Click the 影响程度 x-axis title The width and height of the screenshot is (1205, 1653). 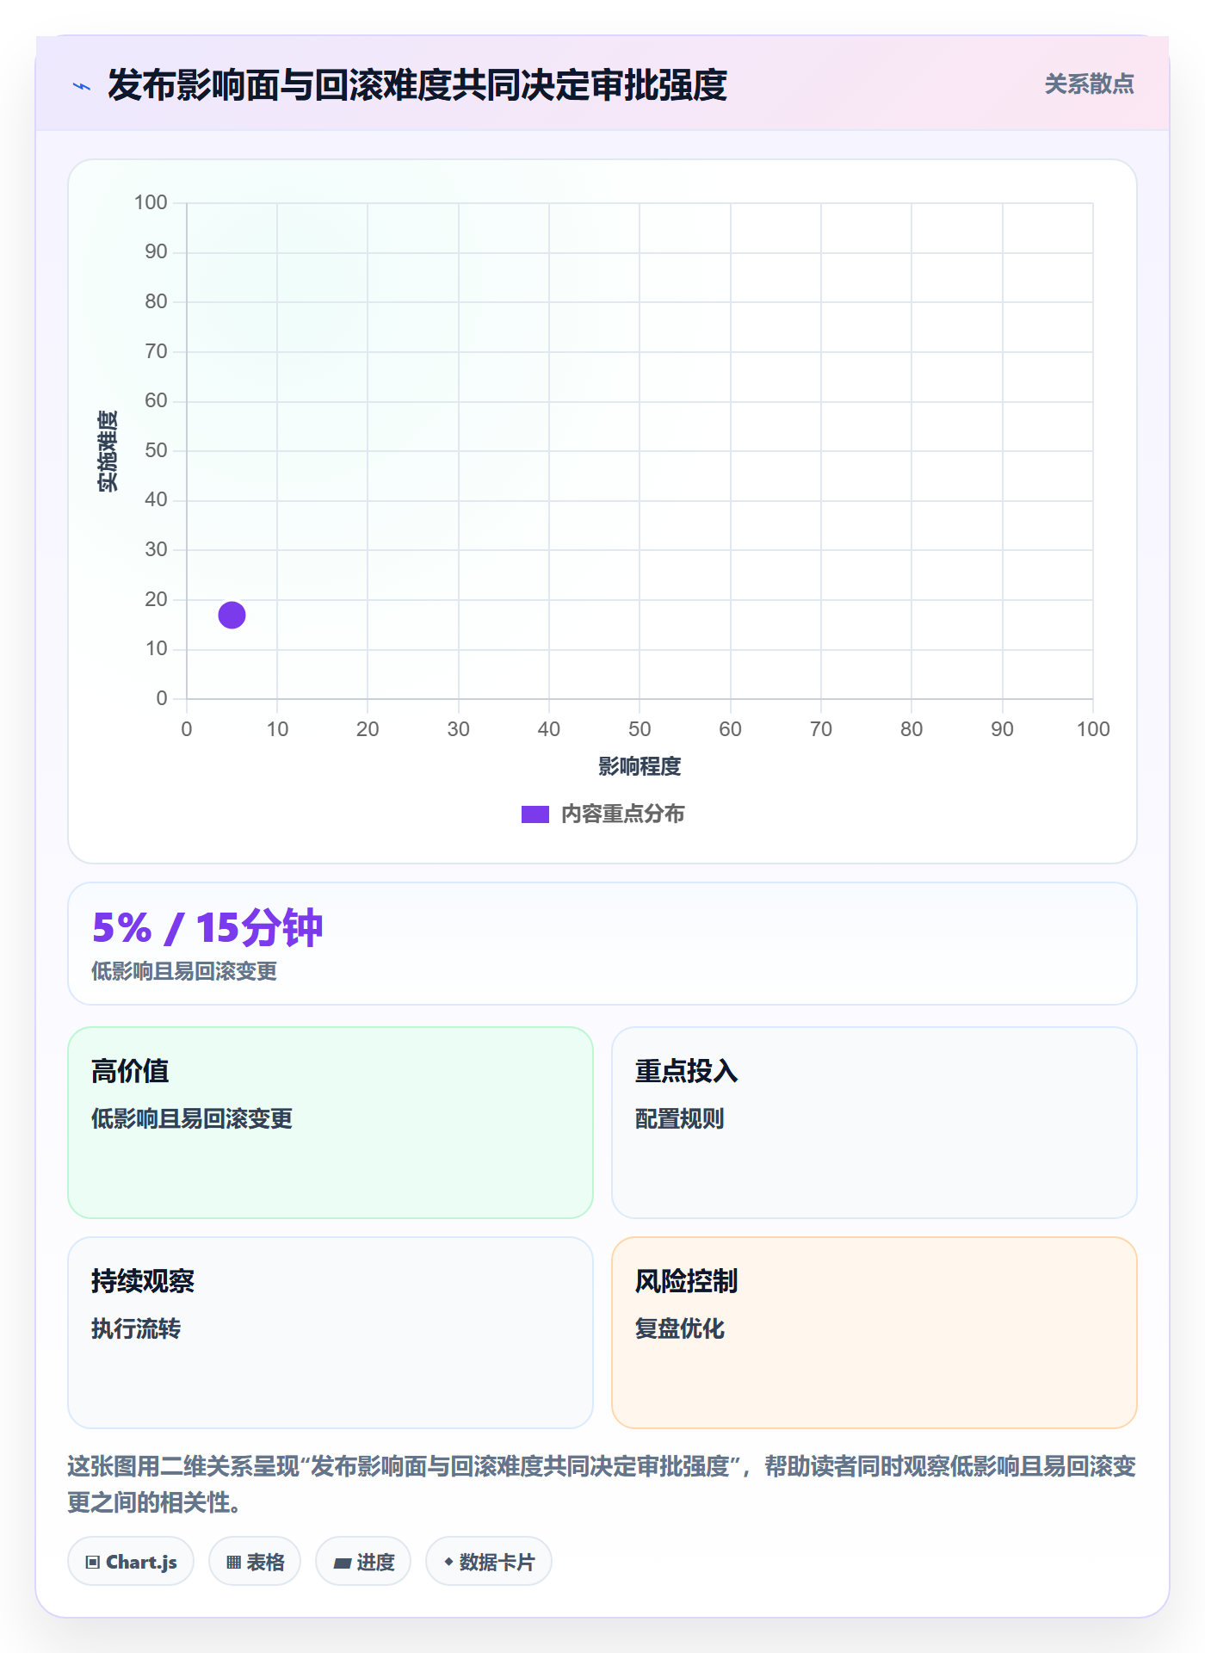pyautogui.click(x=640, y=766)
